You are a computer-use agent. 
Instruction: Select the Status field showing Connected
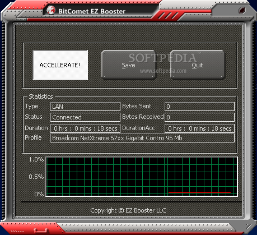85,117
